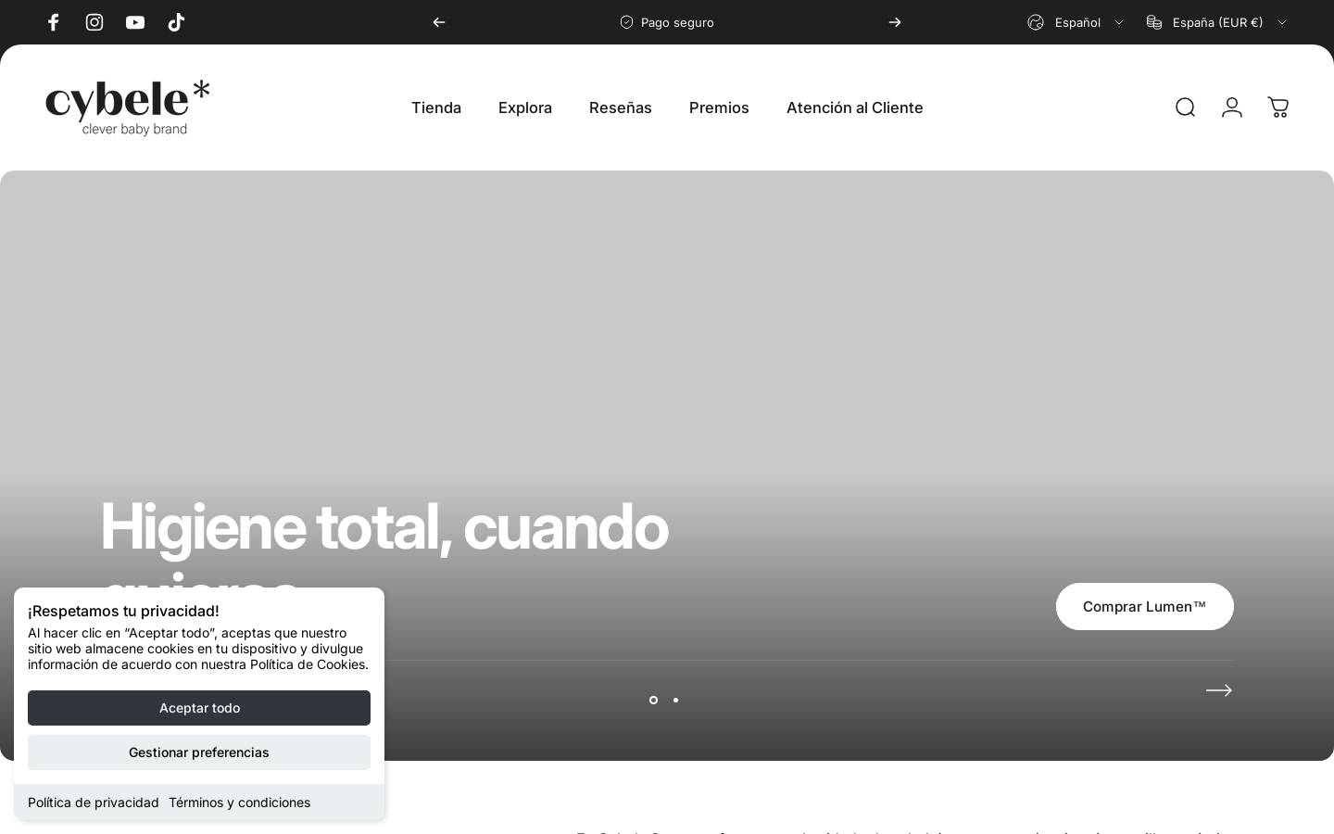The width and height of the screenshot is (1334, 834).
Task: Open the Facebook social link
Action: point(54,22)
